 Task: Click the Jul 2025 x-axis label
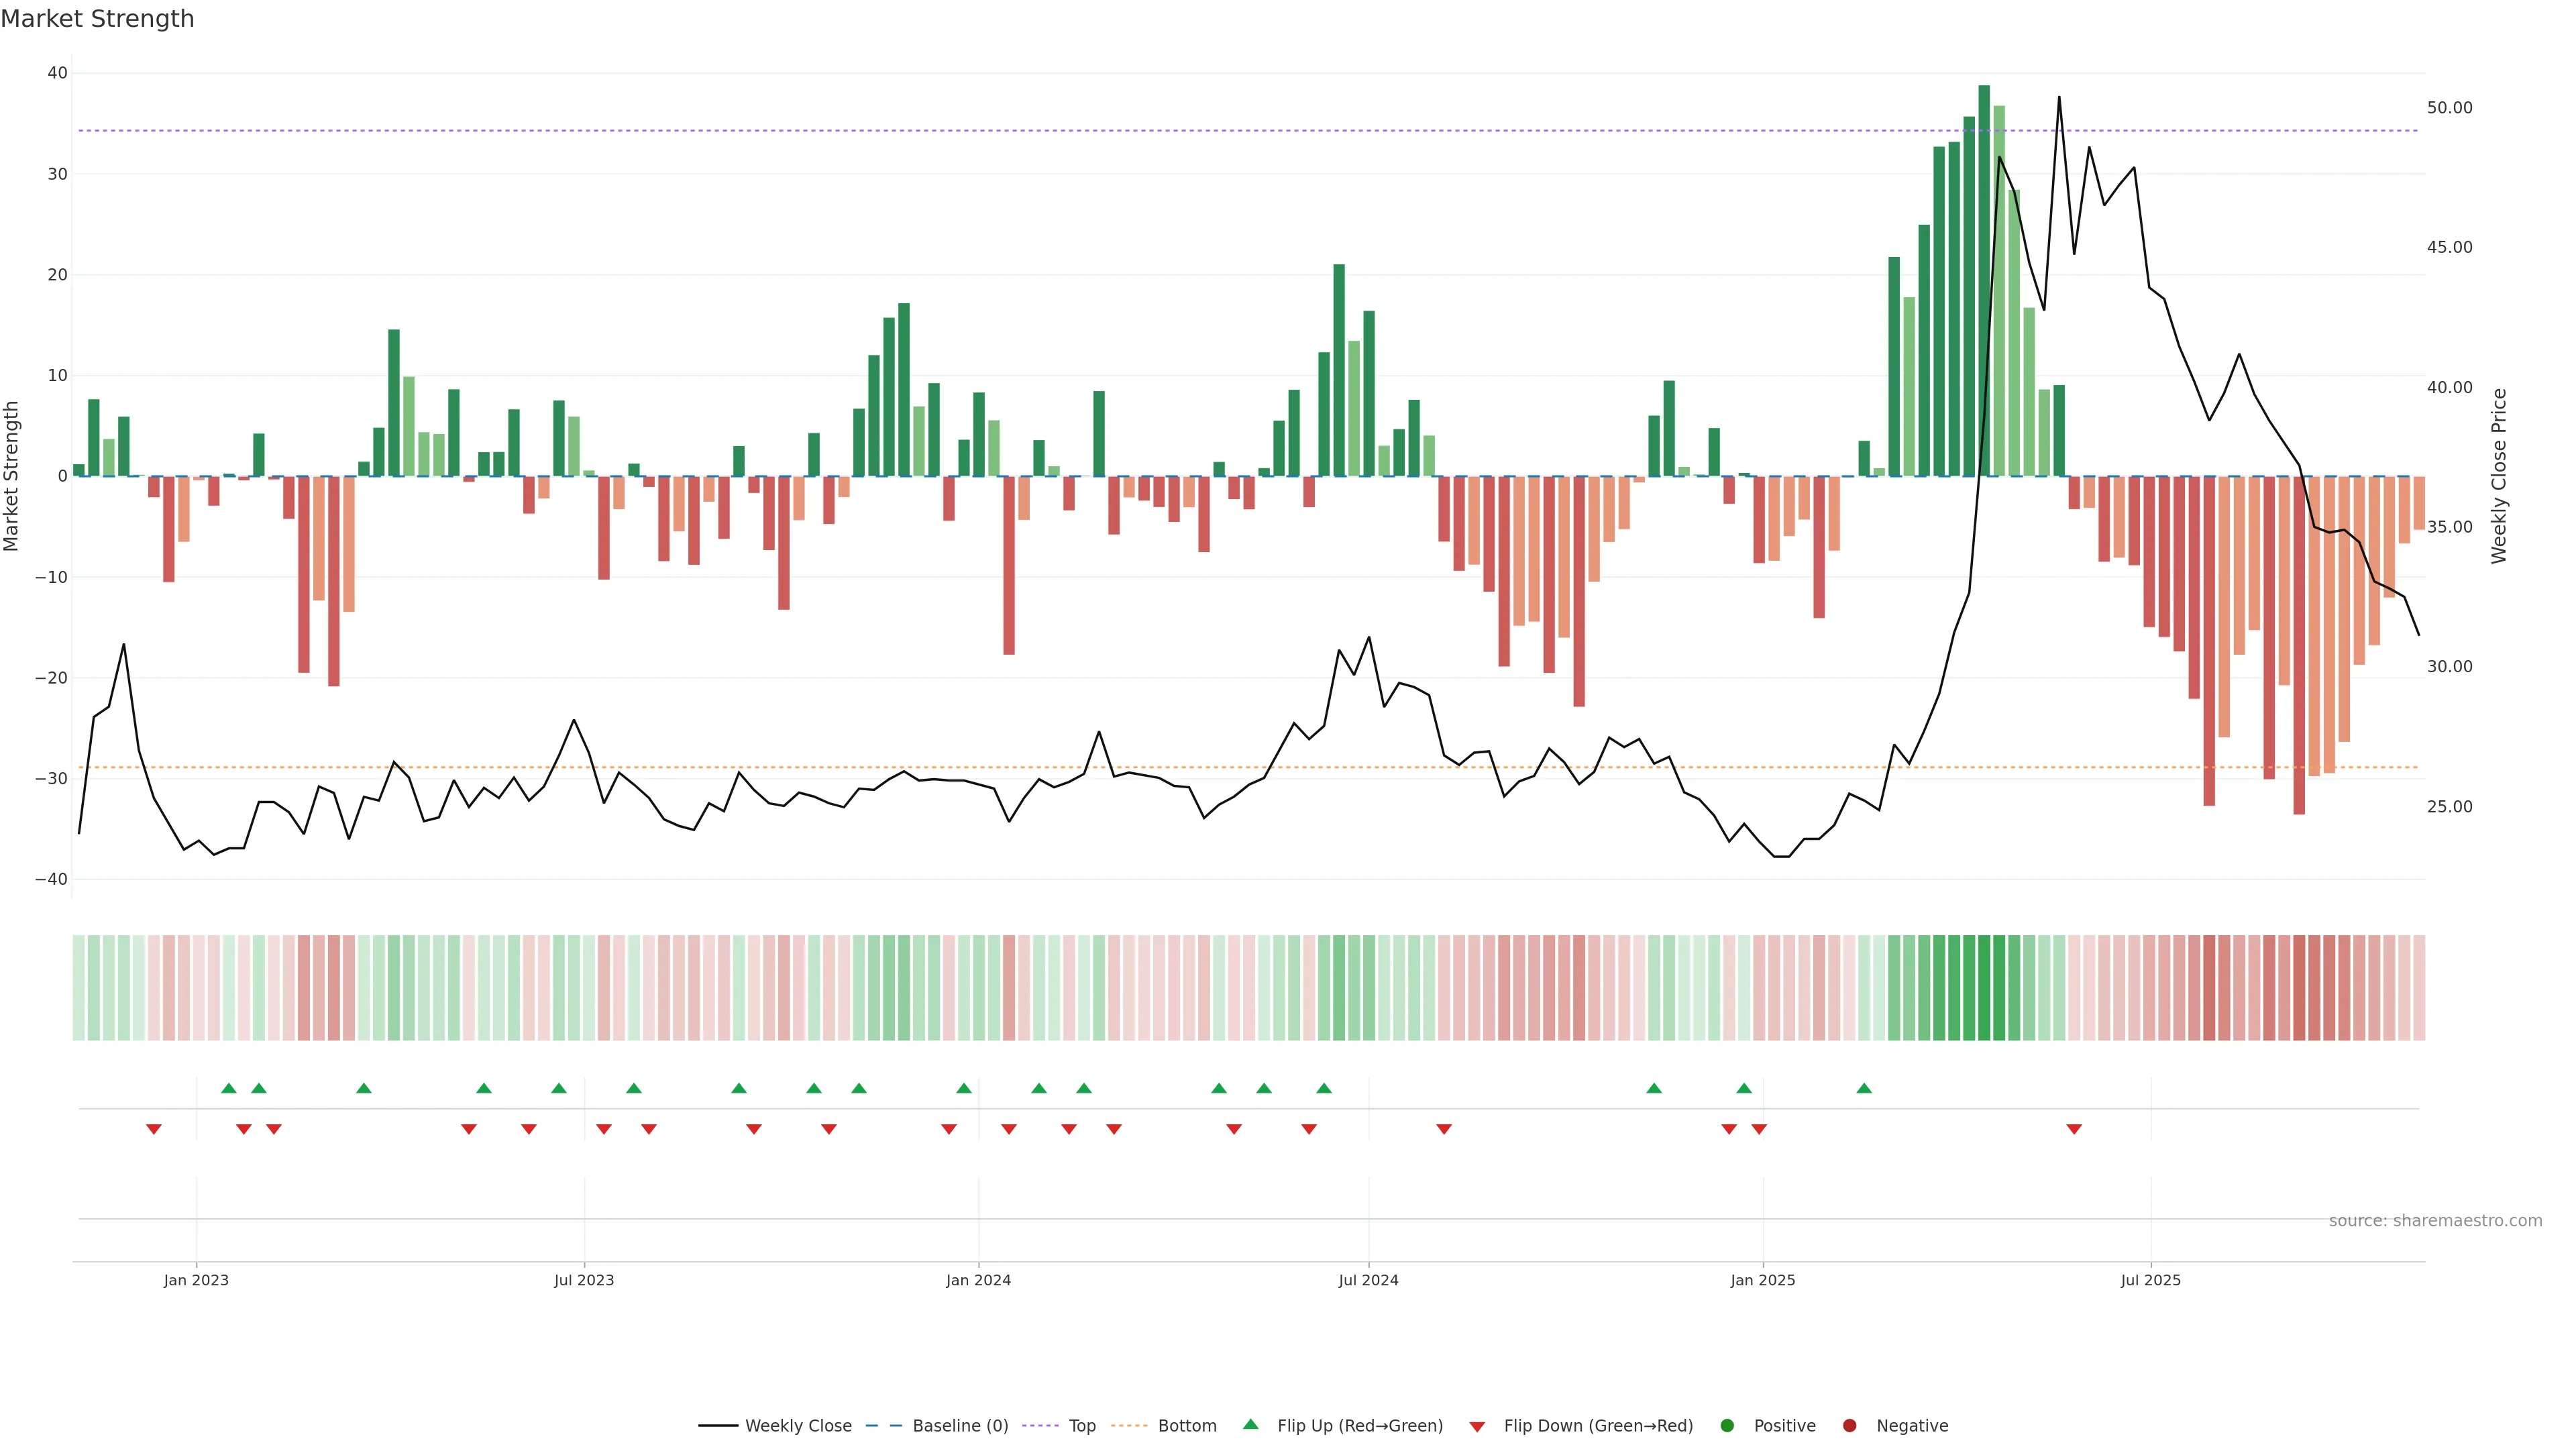coord(2150,1280)
